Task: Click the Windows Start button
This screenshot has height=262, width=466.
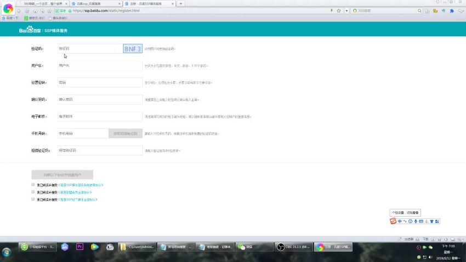Action: pos(7,251)
